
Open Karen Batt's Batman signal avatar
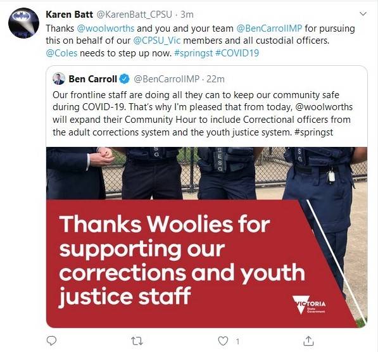23,23
